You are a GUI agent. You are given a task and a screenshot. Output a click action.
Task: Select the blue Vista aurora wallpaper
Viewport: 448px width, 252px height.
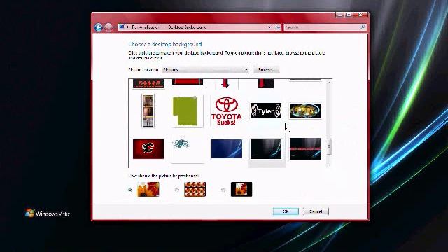point(227,149)
